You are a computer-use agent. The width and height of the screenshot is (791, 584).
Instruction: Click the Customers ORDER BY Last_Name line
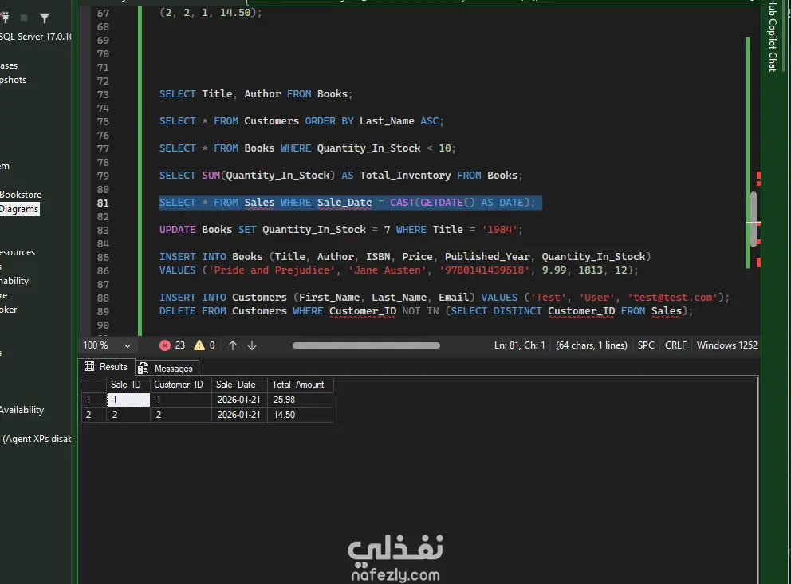(x=301, y=121)
